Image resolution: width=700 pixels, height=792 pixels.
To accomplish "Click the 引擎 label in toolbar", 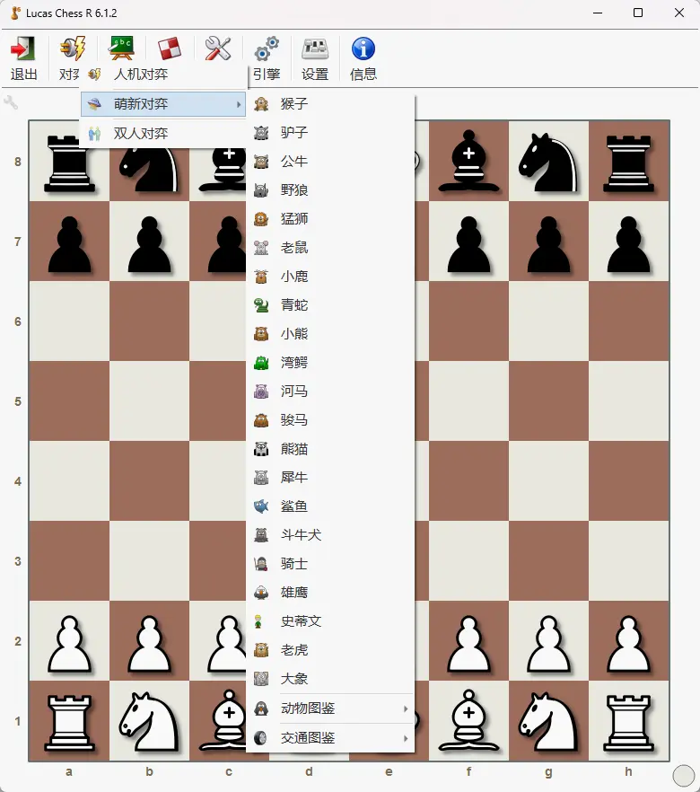I will click(267, 75).
